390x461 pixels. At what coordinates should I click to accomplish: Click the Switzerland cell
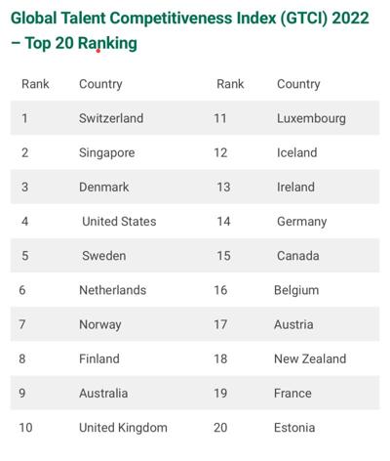pyautogui.click(x=111, y=118)
